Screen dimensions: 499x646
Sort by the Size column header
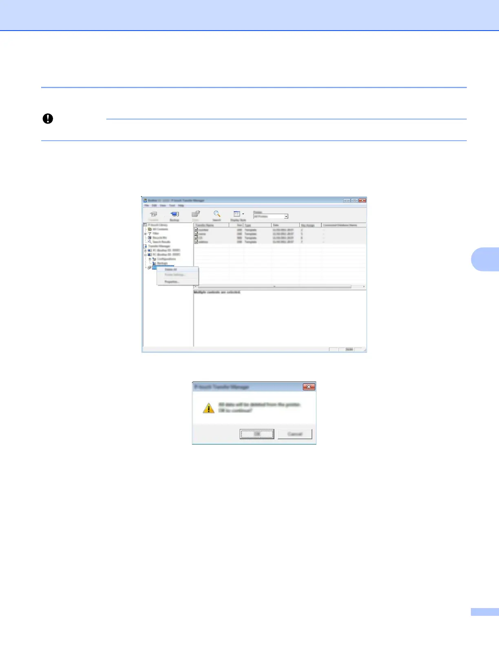[236, 225]
